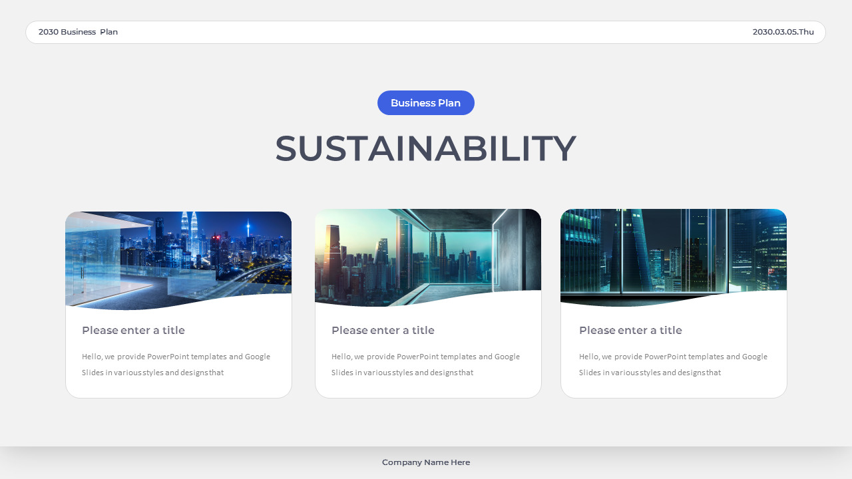Click the blue pill-shaped label
Screen dimensions: 852x479
[x=426, y=102]
